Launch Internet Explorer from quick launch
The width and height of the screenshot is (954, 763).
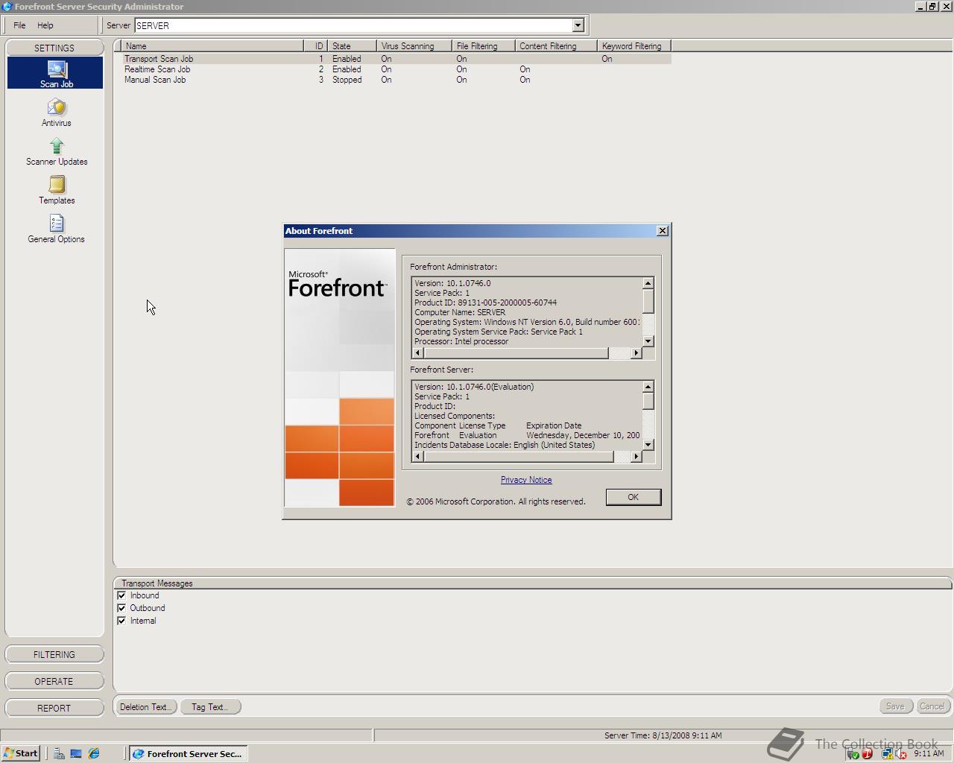tap(94, 754)
